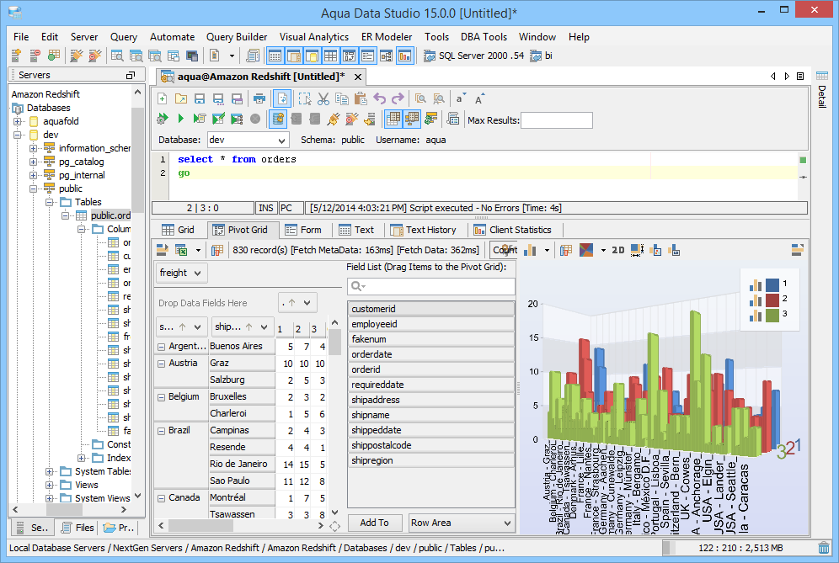This screenshot has height=563, width=839.
Task: Collapse the Brazil row group
Action: (161, 431)
